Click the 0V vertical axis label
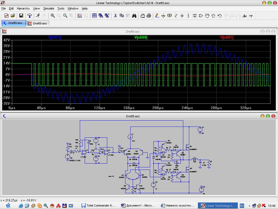This screenshot has height=209, width=278. tap(7, 75)
